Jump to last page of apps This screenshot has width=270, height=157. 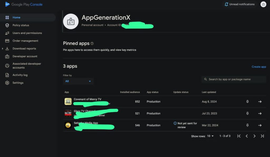tap(262, 136)
